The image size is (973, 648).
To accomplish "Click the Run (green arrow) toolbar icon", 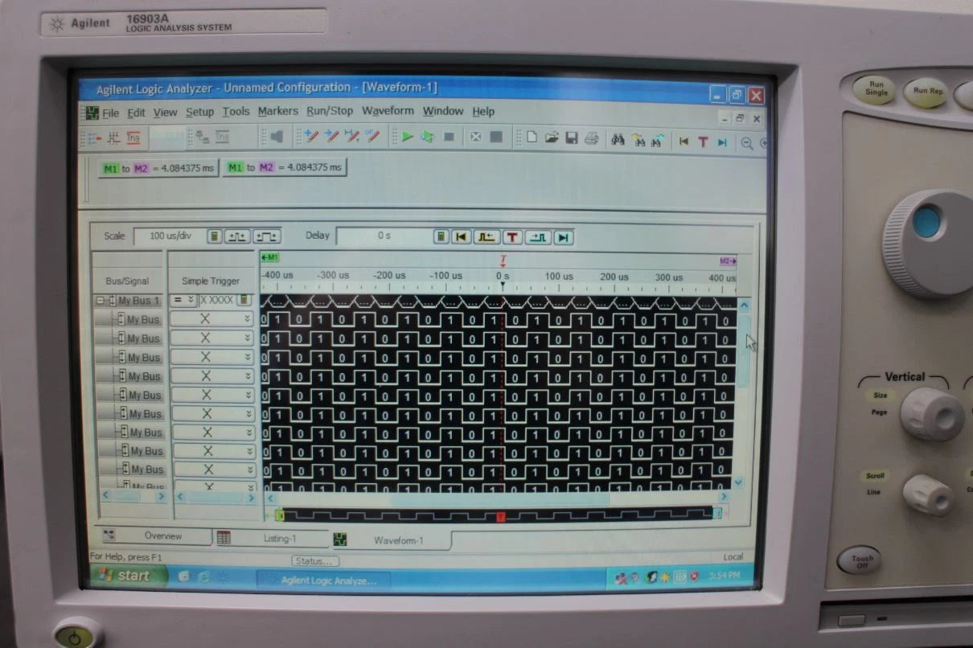I will click(407, 137).
